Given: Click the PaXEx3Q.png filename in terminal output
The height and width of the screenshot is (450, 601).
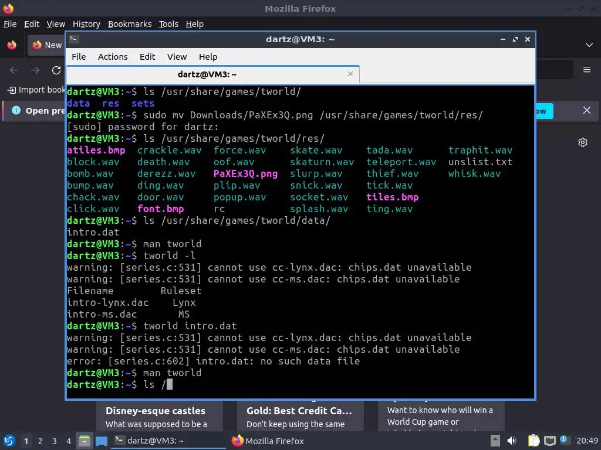Looking at the screenshot, I should tap(245, 173).
